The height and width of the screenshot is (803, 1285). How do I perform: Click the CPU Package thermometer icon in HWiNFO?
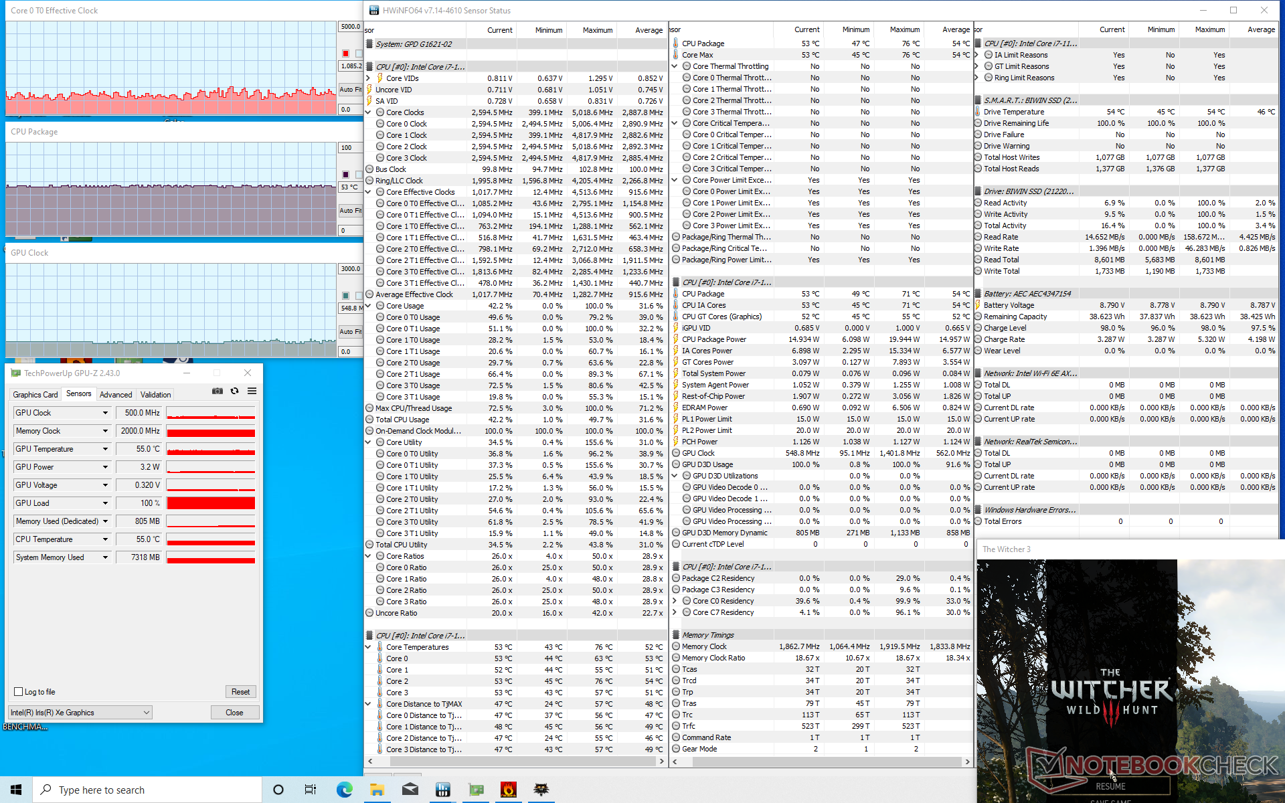click(675, 43)
